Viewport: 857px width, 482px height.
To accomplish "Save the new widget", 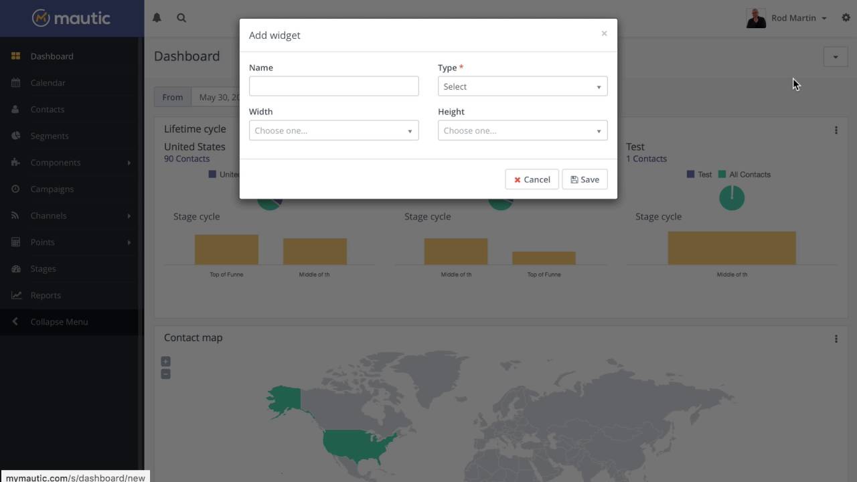I will tap(585, 179).
